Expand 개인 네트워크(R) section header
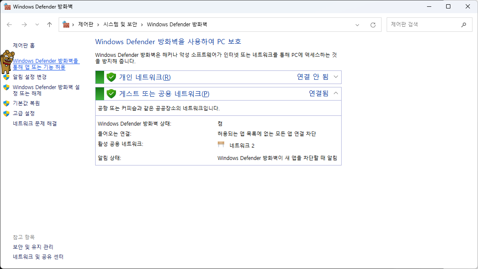Screen dimensions: 478x269 (x=218, y=77)
